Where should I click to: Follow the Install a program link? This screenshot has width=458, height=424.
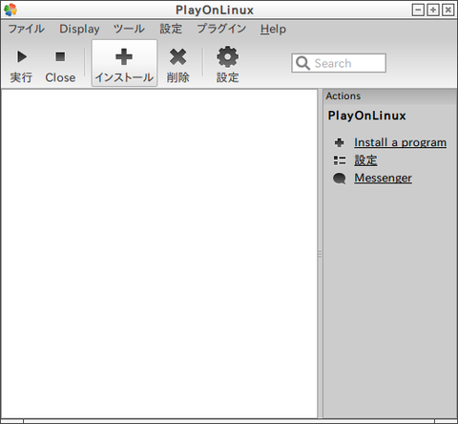point(401,142)
